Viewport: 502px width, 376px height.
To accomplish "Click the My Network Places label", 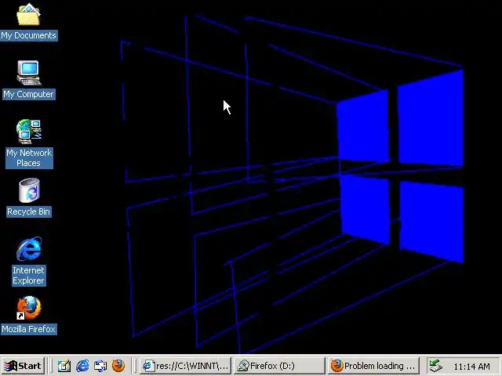I will click(29, 158).
